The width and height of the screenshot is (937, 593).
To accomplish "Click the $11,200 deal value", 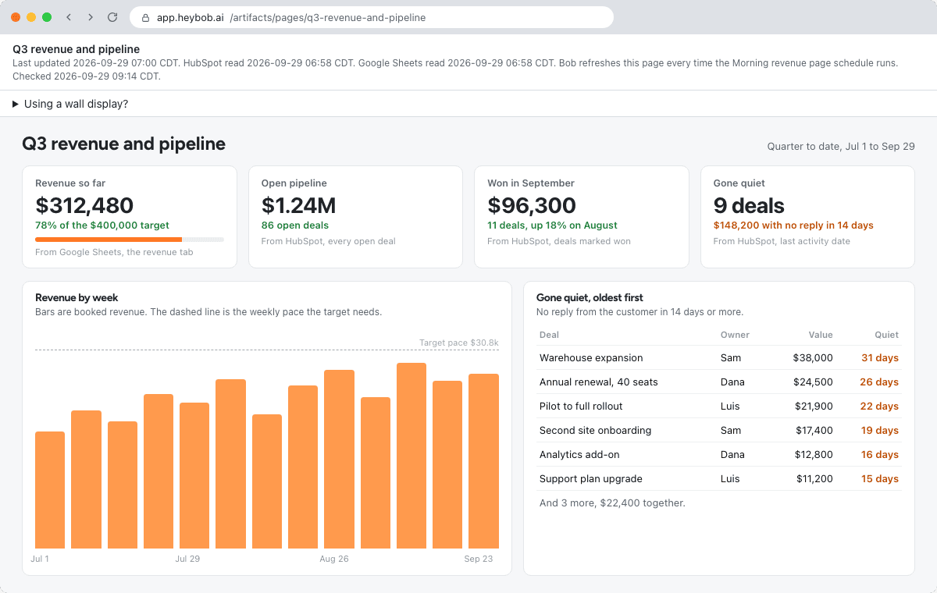I will click(814, 478).
